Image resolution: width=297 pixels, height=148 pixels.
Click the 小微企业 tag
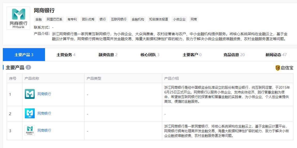pyautogui.click(x=179, y=19)
